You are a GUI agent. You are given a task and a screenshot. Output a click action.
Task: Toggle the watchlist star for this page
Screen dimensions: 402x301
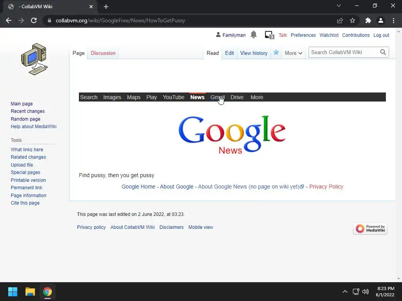[276, 53]
